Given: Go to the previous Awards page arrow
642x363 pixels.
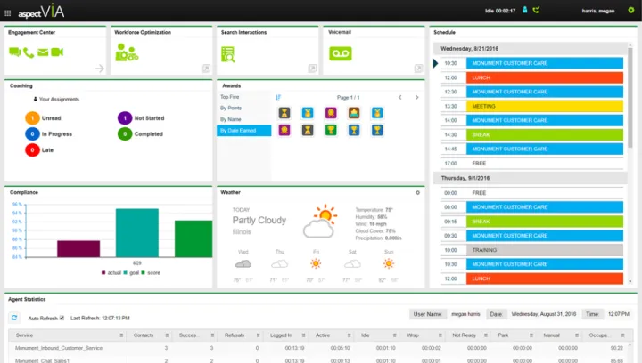Looking at the screenshot, I should coord(400,97).
